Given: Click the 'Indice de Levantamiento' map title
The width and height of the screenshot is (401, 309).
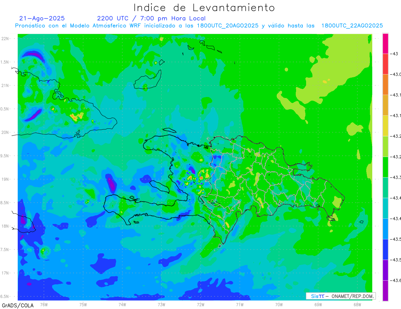Looking at the screenshot, I should [x=204, y=8].
